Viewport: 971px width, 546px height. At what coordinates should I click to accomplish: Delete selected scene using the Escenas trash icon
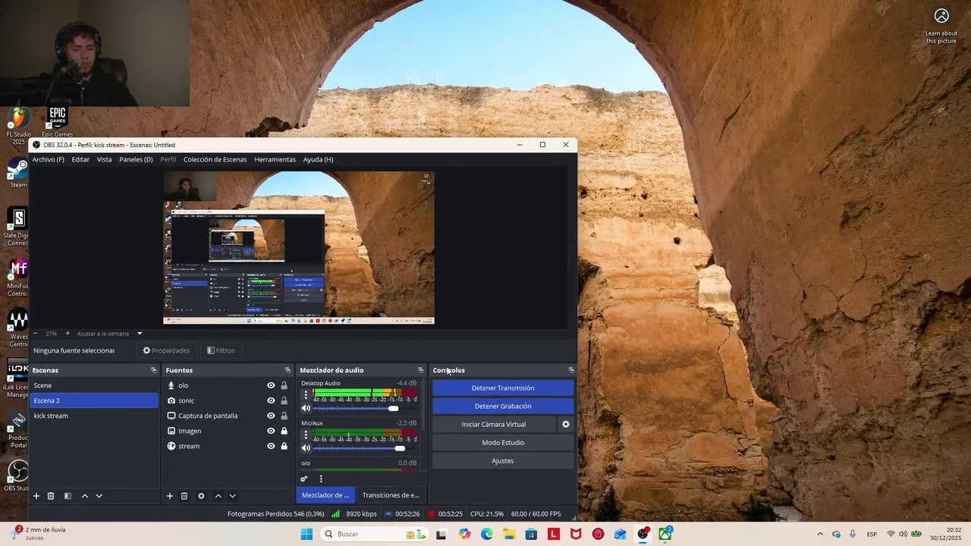click(51, 496)
